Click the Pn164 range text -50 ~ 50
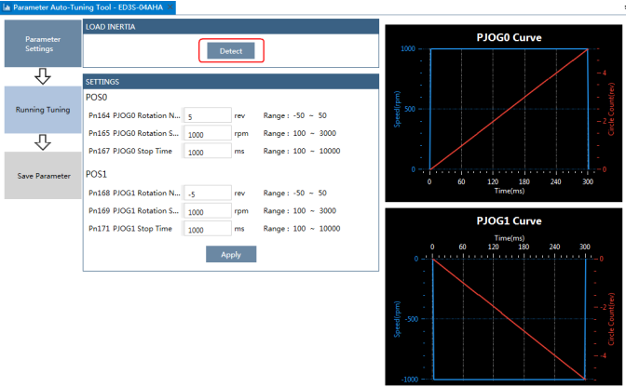The image size is (626, 387). (310, 115)
